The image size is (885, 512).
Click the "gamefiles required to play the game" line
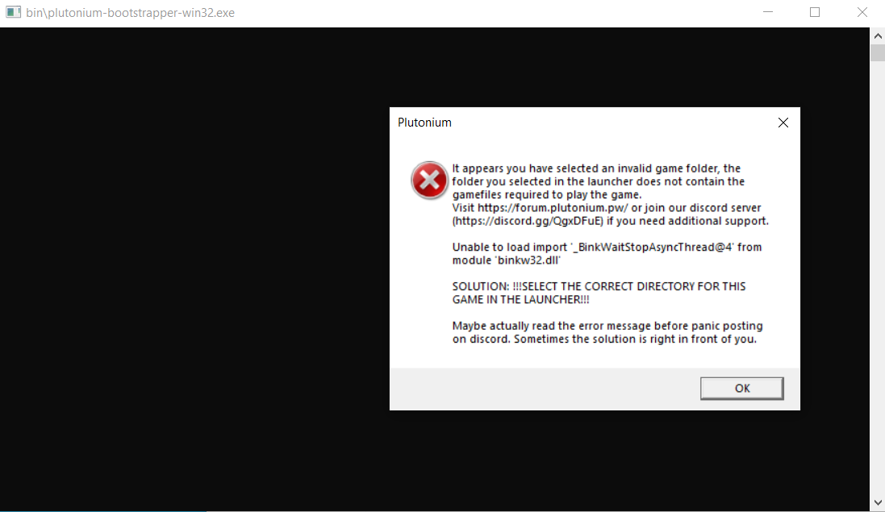[547, 194]
